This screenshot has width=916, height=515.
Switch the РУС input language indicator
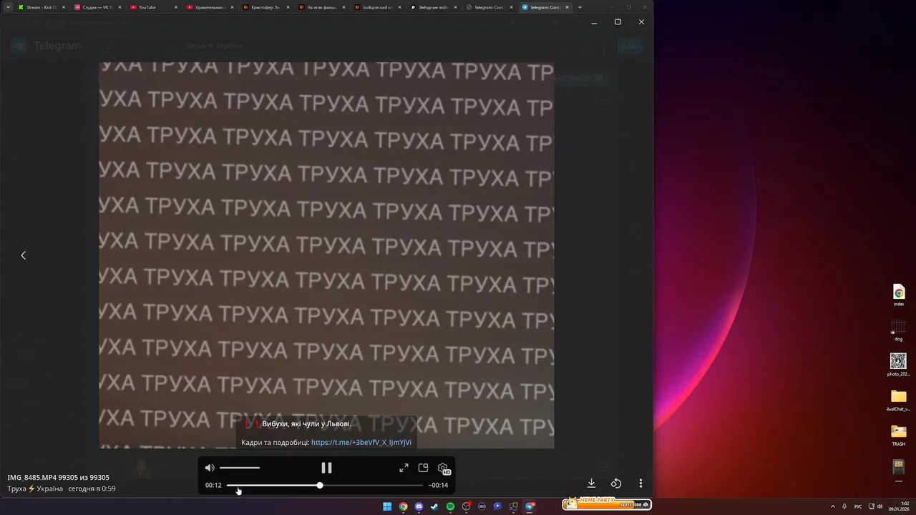[858, 506]
